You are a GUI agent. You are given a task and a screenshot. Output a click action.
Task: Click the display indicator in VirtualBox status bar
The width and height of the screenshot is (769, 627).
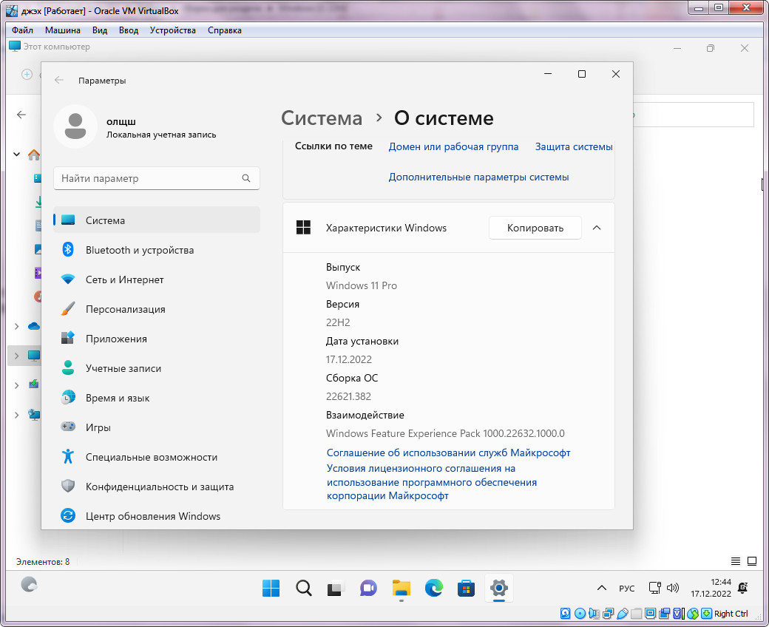(650, 613)
